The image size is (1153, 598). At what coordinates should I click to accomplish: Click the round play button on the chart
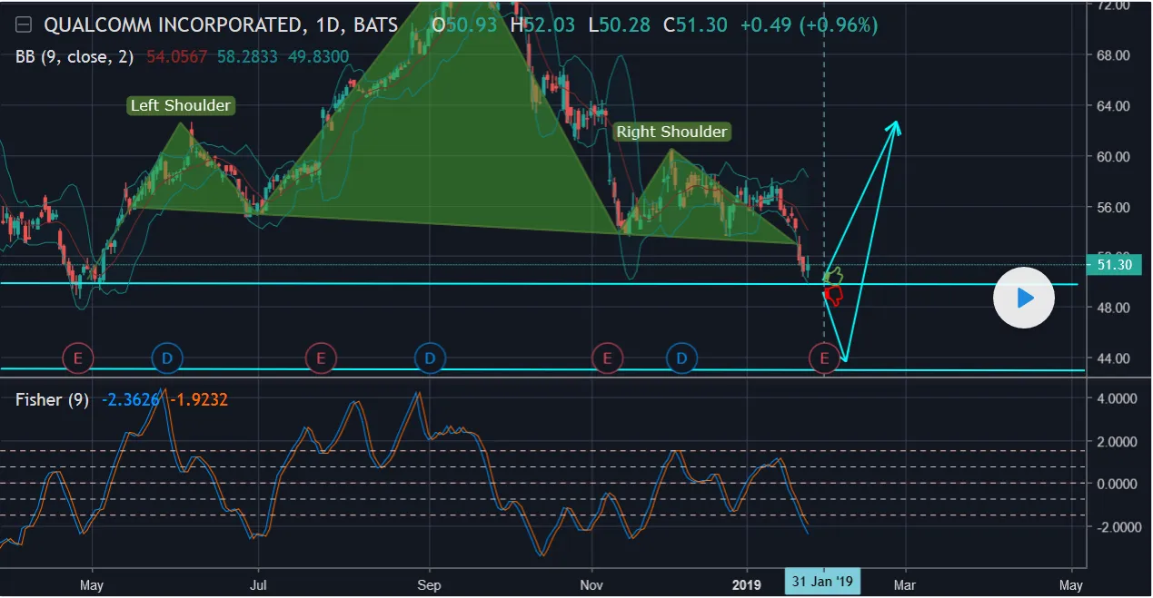point(1024,298)
